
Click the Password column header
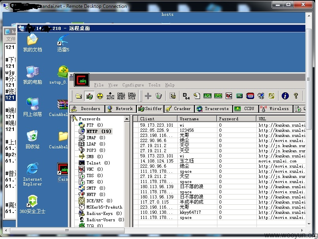[236, 119]
